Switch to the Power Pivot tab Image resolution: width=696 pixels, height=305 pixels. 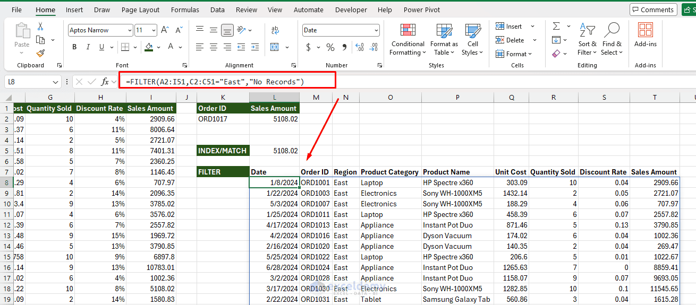(x=422, y=10)
